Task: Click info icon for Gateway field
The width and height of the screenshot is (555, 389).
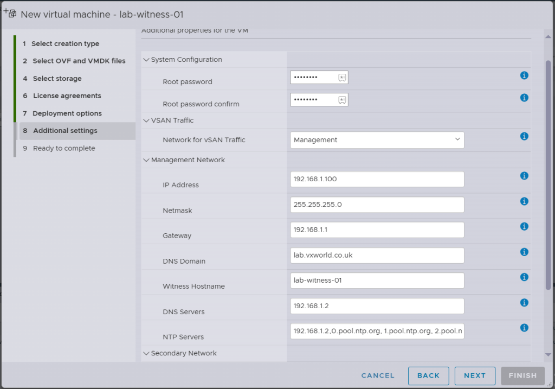Action: coord(524,226)
